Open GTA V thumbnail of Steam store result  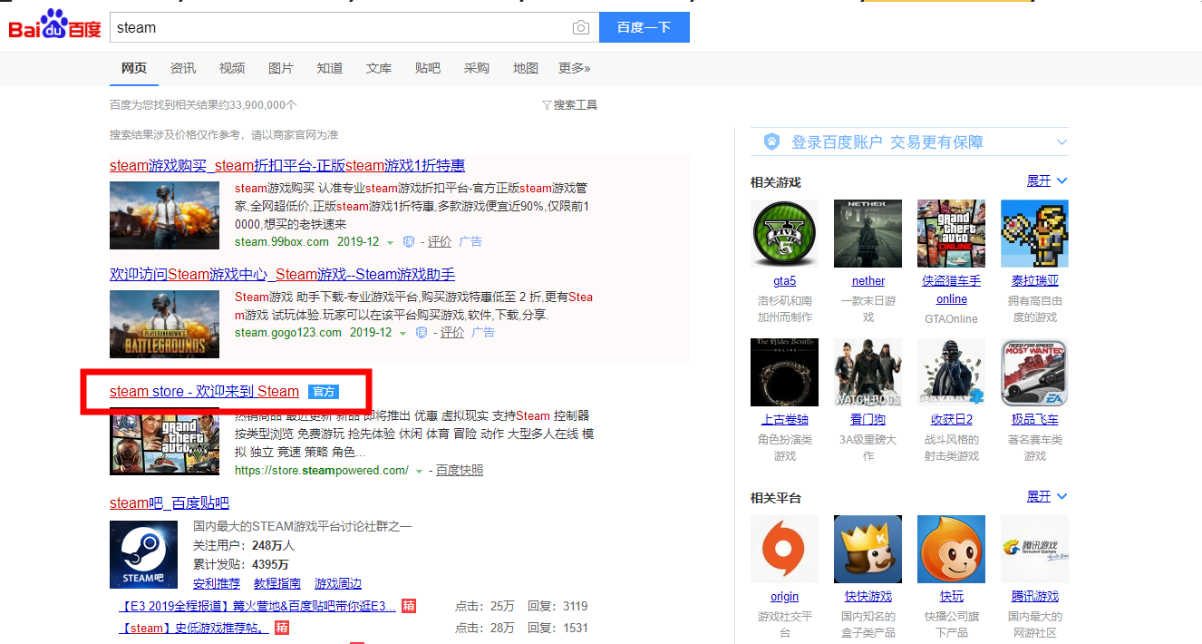click(x=164, y=441)
